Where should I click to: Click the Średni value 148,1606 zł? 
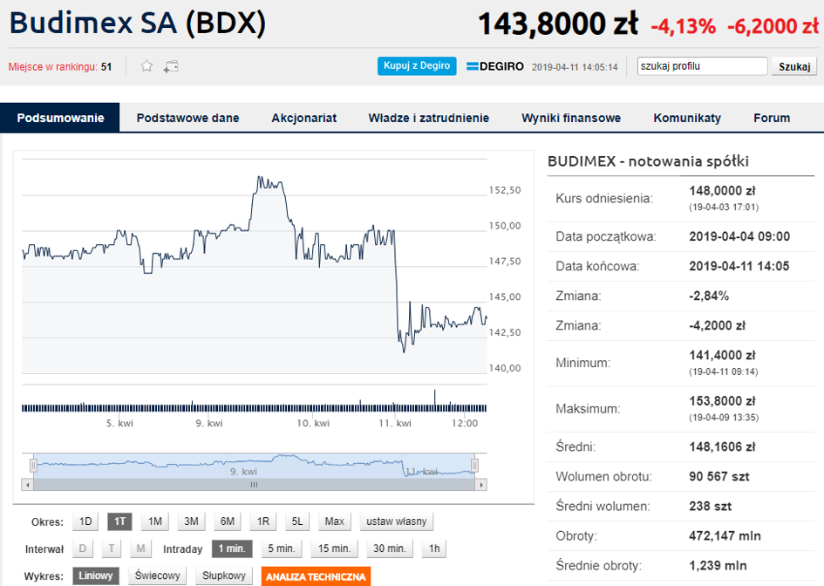pyautogui.click(x=722, y=446)
